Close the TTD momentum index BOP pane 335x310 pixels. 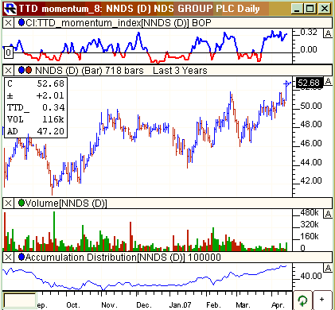8,23
